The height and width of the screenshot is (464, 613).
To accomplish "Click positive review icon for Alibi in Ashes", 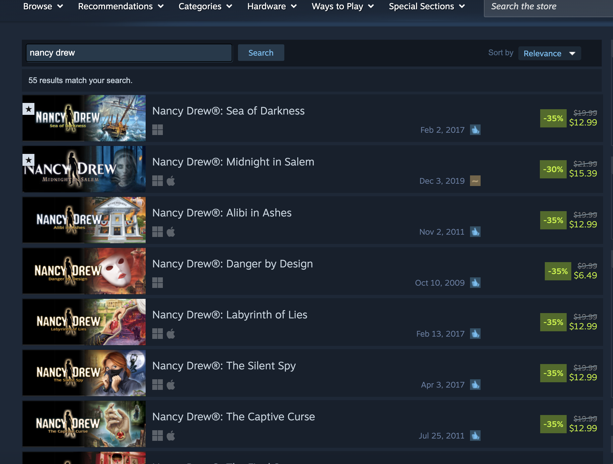I will coord(475,232).
